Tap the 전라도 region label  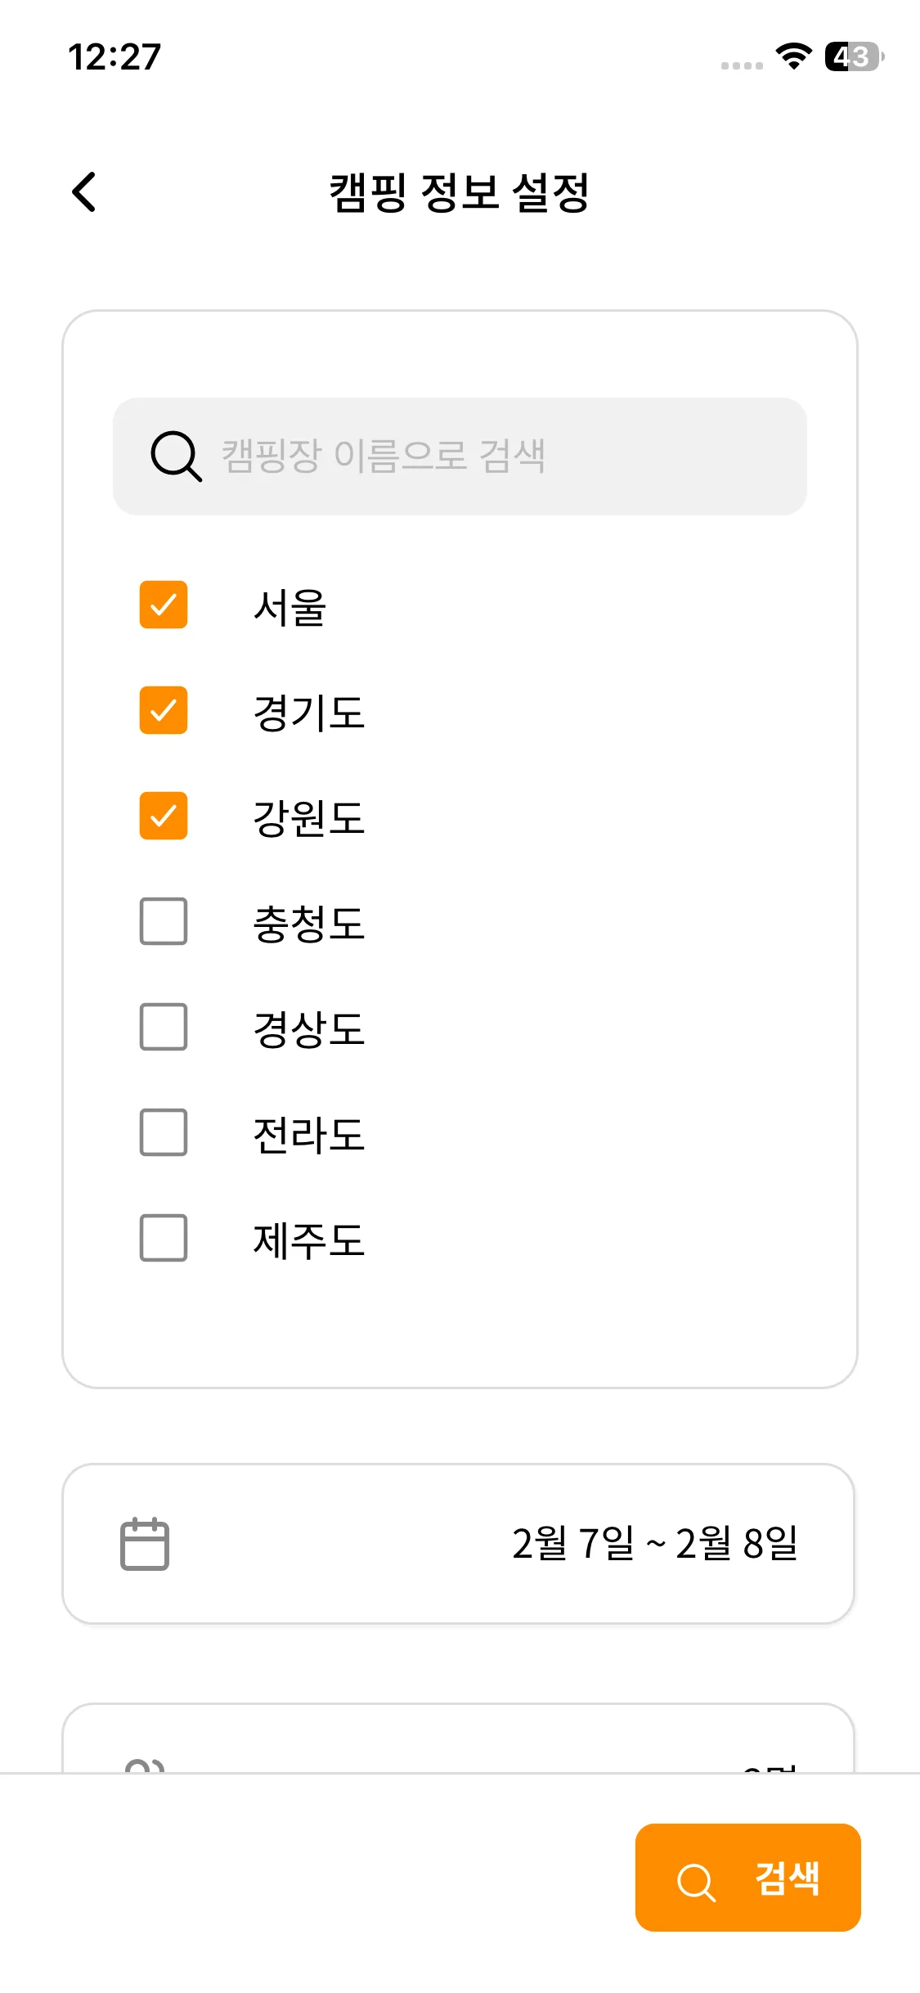pyautogui.click(x=309, y=1134)
